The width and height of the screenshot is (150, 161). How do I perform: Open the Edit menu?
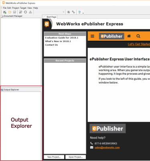[9, 8]
